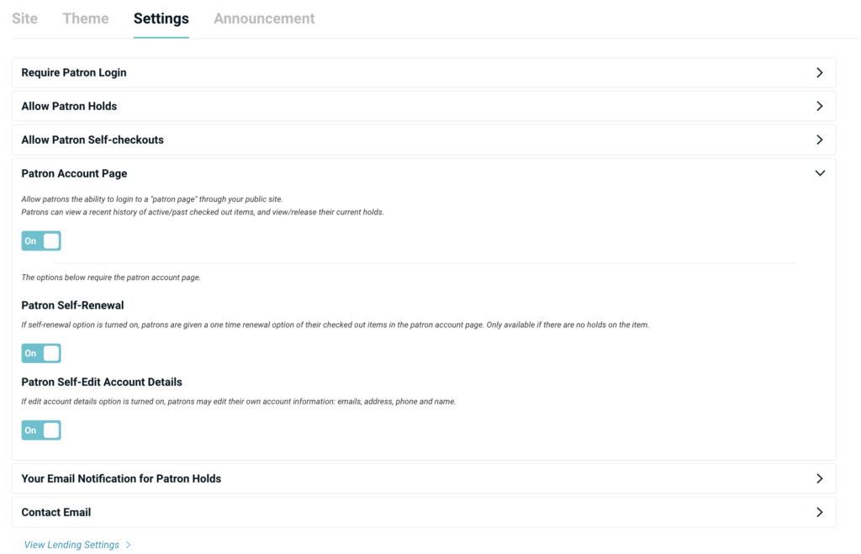
Task: Expand the Require Patron Login section title
Action: [x=74, y=73]
